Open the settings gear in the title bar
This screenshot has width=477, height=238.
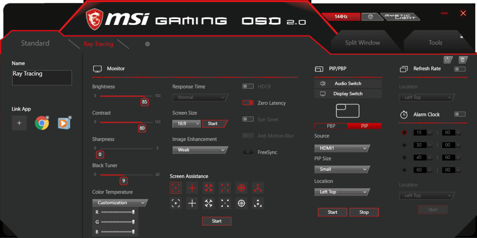(x=370, y=17)
